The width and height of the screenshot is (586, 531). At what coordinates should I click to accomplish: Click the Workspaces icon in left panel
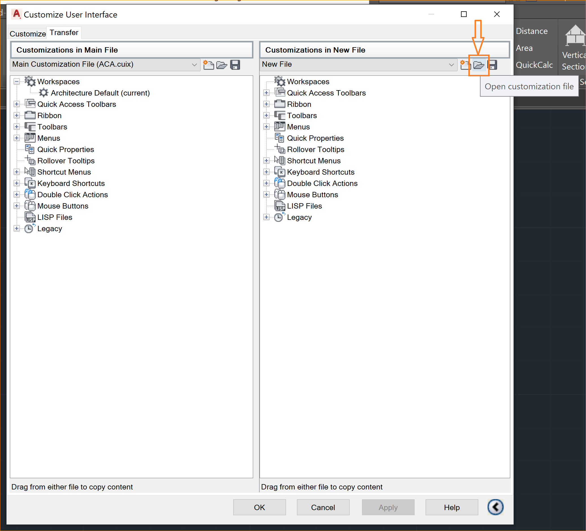tap(29, 81)
